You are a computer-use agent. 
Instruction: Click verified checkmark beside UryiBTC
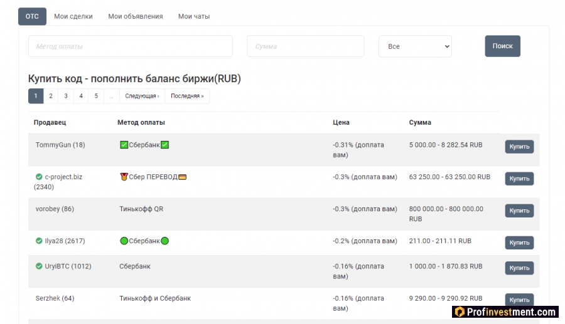(x=39, y=266)
